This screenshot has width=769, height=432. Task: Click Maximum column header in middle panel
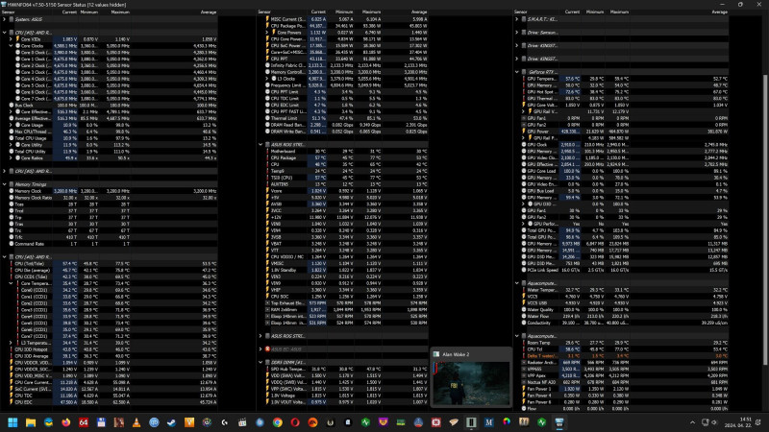[371, 12]
